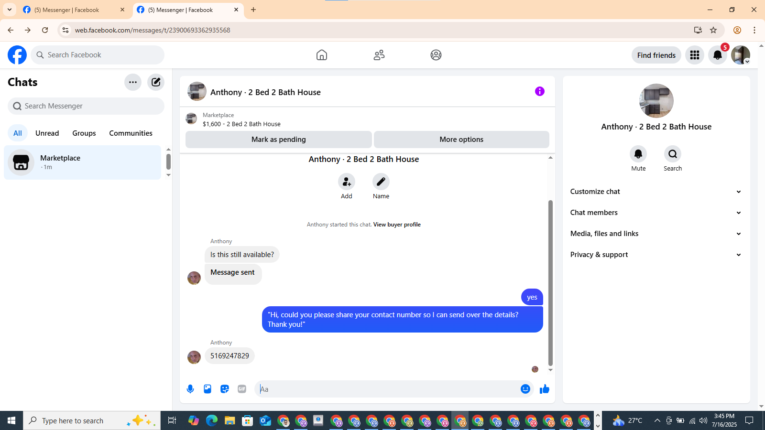Expand the Customize chat section
This screenshot has height=430, width=765.
coord(656,192)
